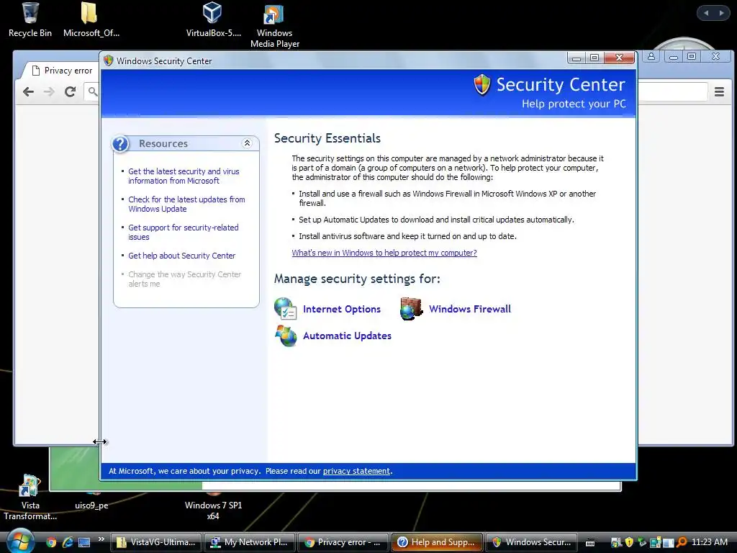The image size is (737, 553).
Task: Click Chrome user profile button
Action: click(651, 56)
